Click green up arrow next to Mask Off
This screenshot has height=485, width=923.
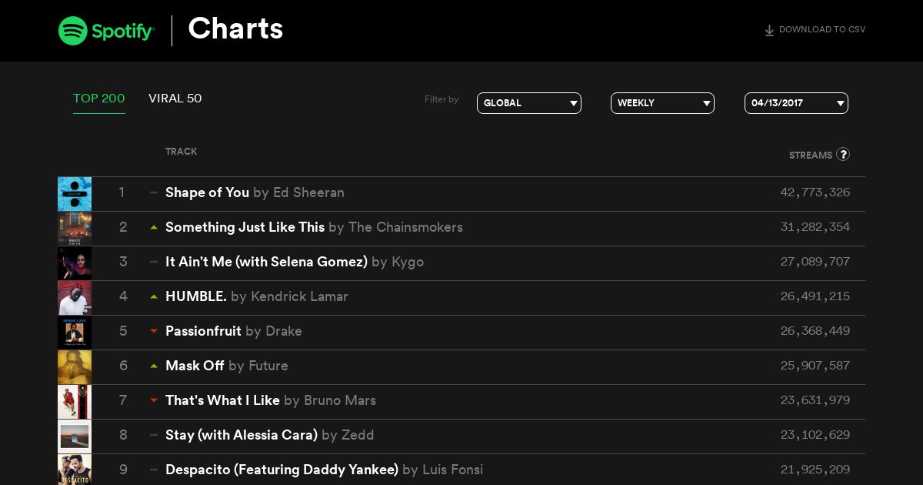click(x=154, y=366)
